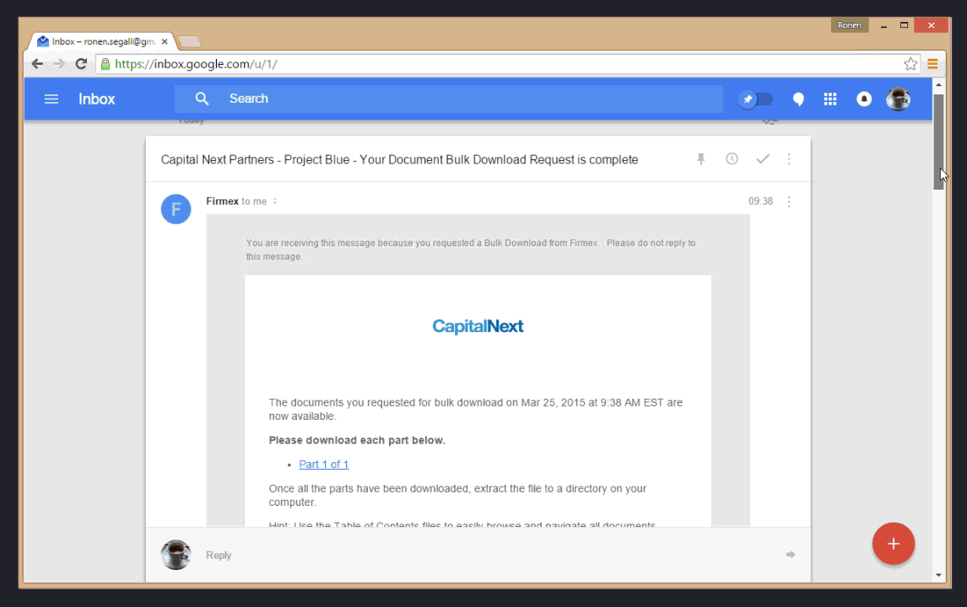Snooze the email with clock icon
Viewport: 967px width, 607px height.
pyautogui.click(x=732, y=159)
